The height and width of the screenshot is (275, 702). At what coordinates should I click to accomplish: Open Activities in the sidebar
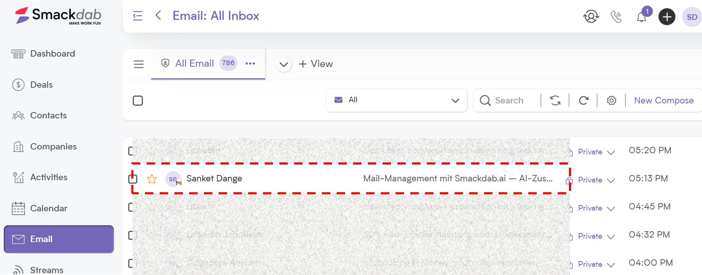pyautogui.click(x=40, y=177)
